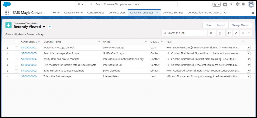Switch to the Converse Apps tab

tap(96, 13)
